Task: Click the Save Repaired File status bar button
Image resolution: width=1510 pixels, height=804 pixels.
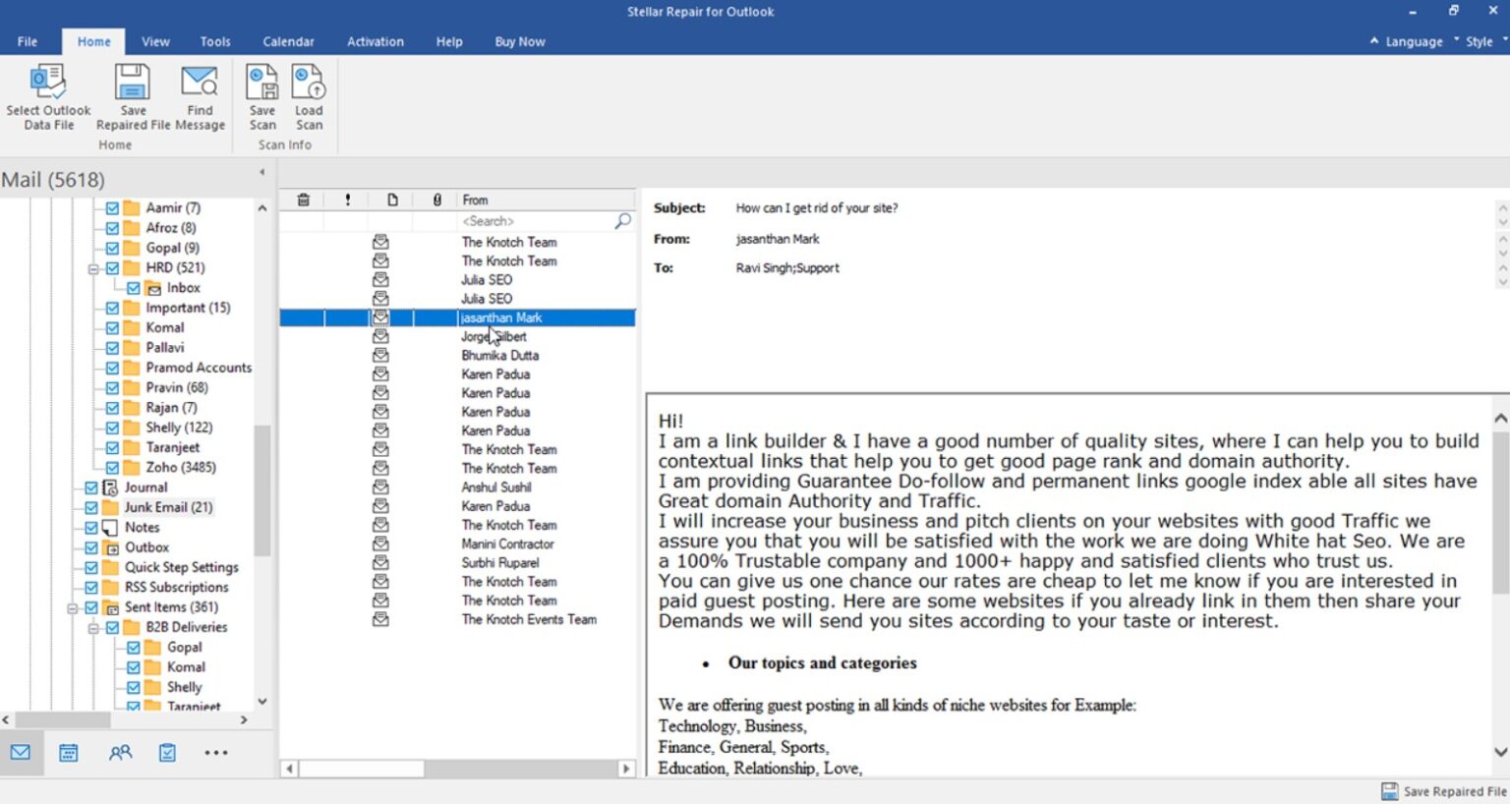Action: (x=1445, y=791)
